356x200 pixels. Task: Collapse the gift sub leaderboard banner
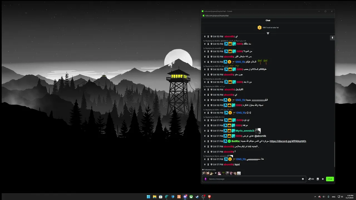[x=268, y=33]
